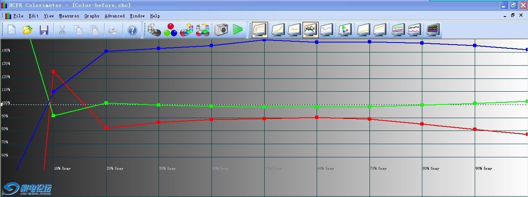
Task: Measure gray scale with gray spheres icon
Action: point(154,30)
